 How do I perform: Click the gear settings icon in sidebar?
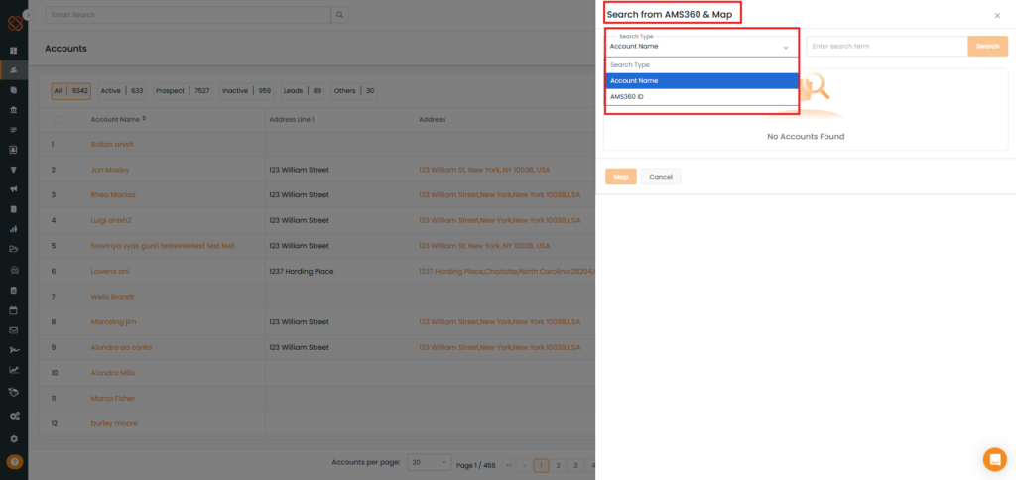coord(14,438)
